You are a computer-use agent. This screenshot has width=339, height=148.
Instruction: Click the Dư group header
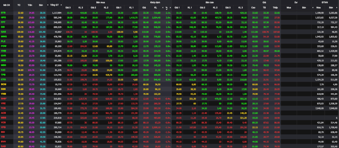tap(296, 2)
